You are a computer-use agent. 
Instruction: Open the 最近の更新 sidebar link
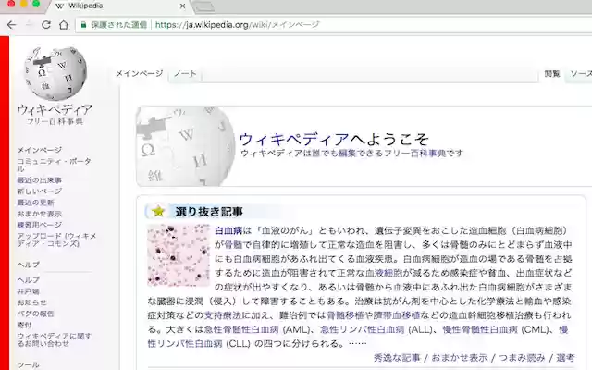tap(36, 203)
